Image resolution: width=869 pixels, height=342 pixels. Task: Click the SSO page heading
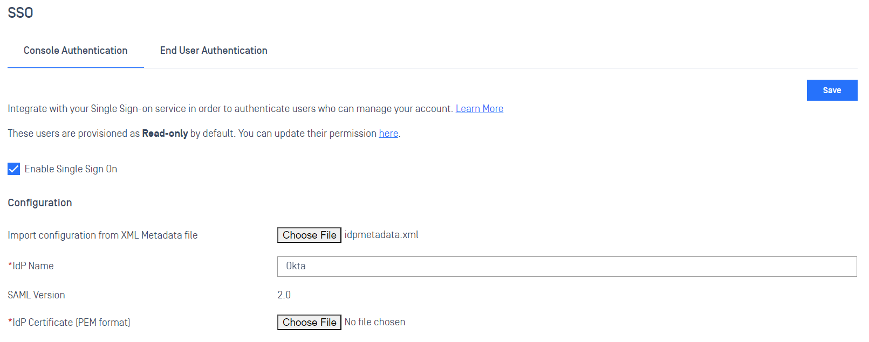click(x=20, y=13)
